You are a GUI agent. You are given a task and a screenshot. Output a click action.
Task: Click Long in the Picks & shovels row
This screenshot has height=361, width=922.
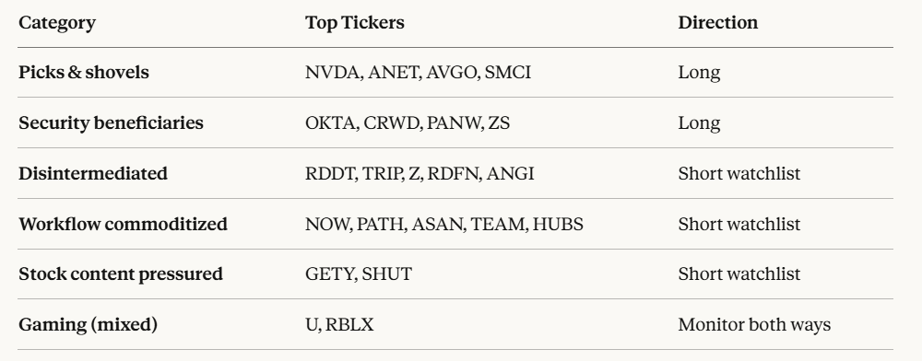[699, 73]
